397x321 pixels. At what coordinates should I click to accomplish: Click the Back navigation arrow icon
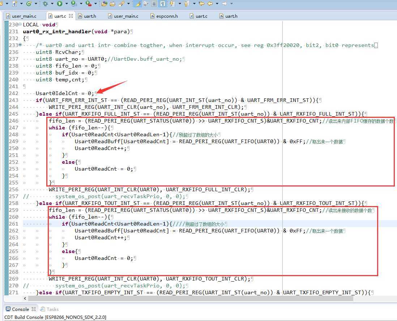(210, 4)
